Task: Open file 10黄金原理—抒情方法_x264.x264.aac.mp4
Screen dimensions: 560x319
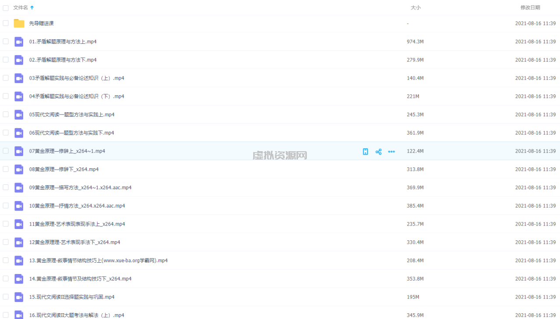Action: (x=77, y=206)
